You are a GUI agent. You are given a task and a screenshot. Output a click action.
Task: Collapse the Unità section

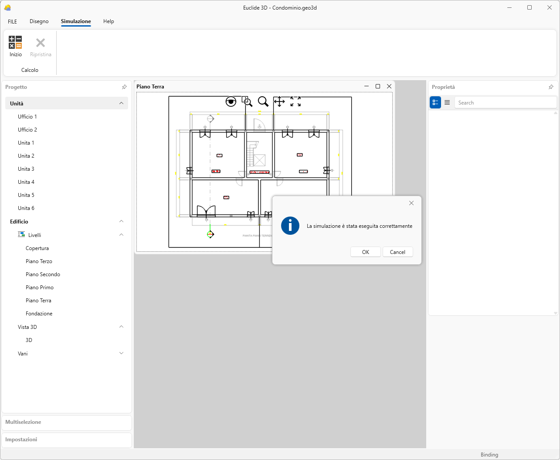(x=121, y=103)
